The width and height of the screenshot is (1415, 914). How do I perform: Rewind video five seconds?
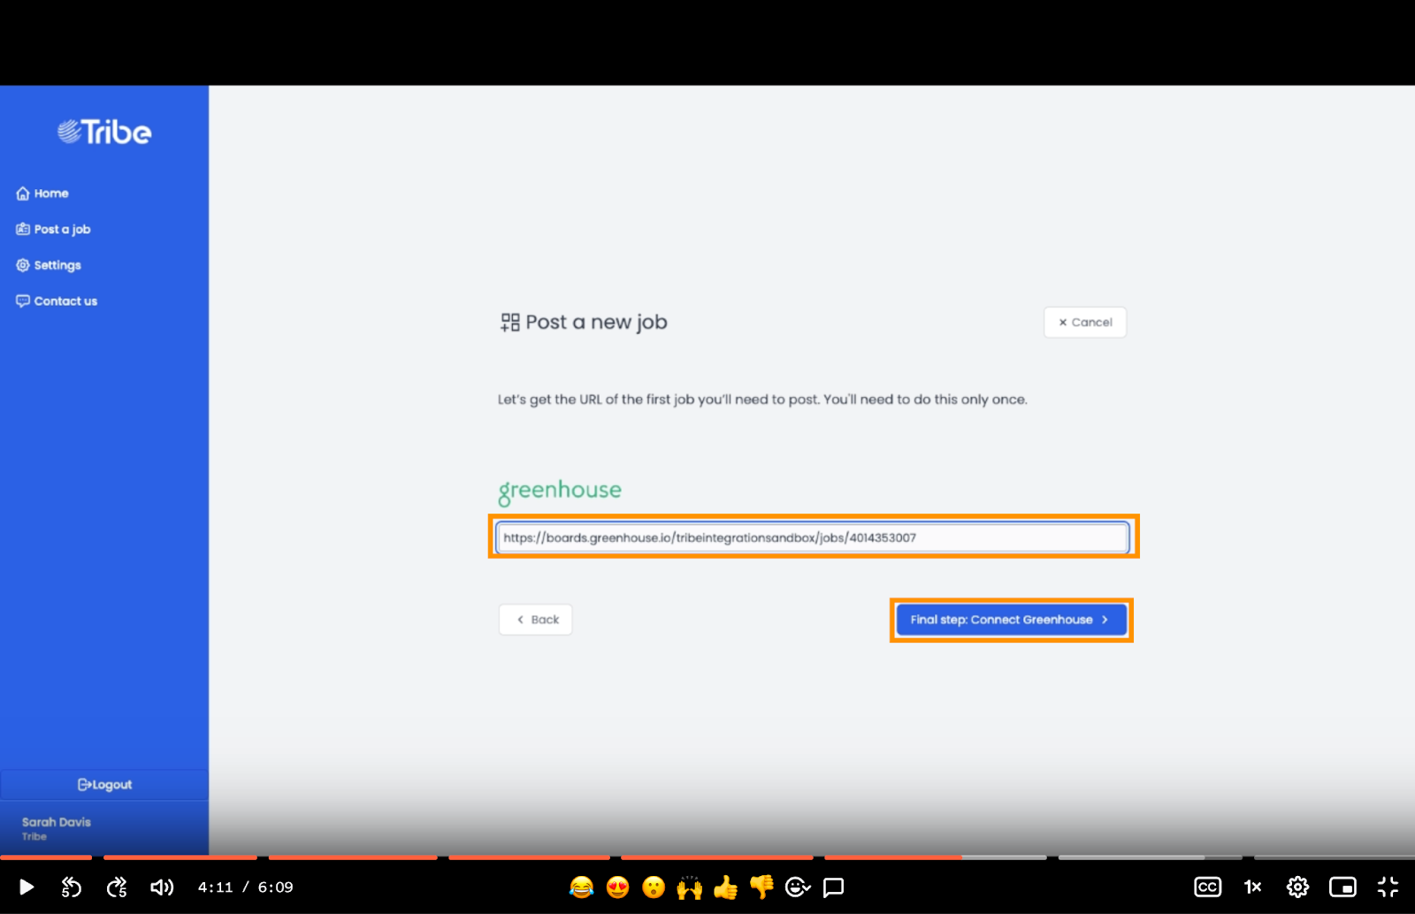(x=71, y=887)
